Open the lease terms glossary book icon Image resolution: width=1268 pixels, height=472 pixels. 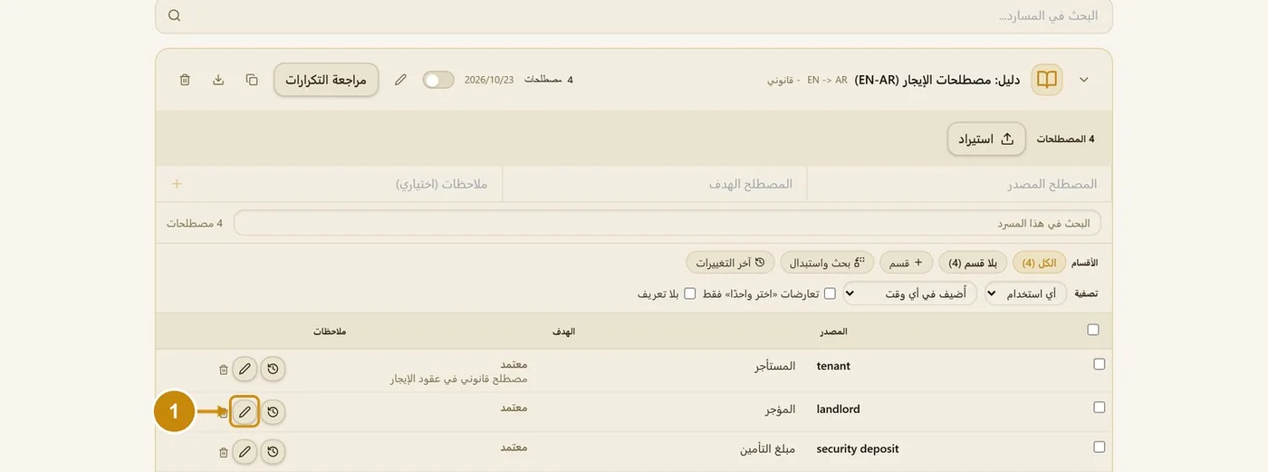[x=1047, y=80]
